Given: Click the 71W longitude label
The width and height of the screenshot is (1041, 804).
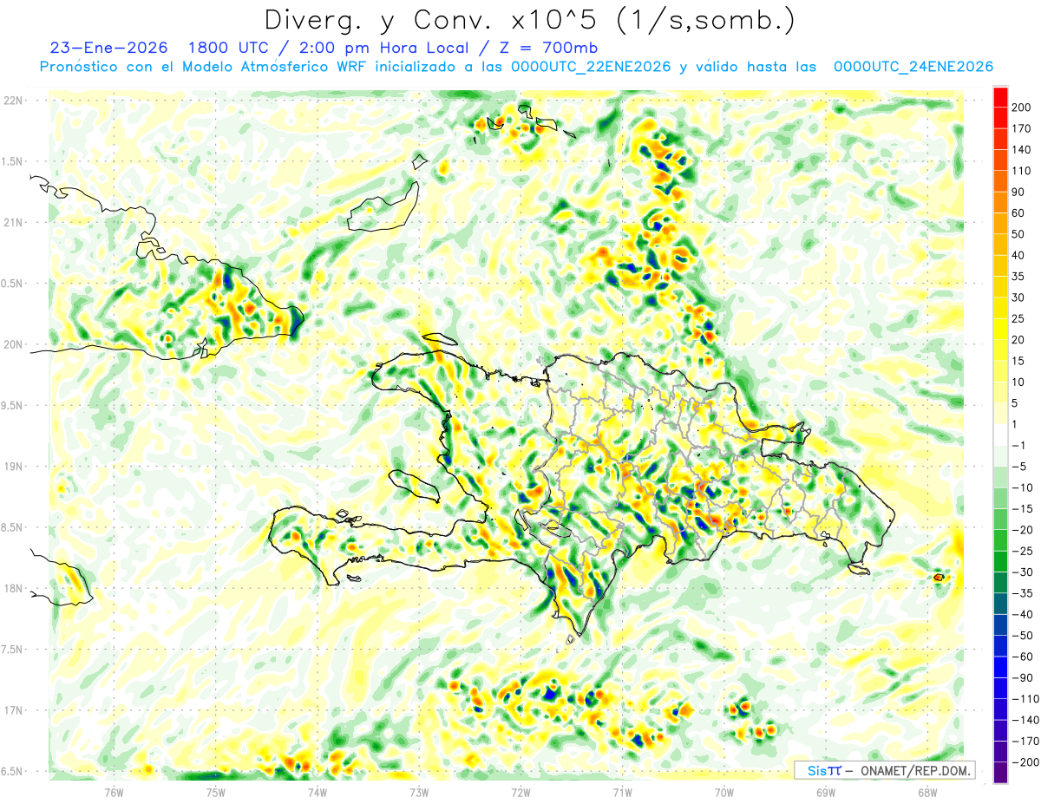Looking at the screenshot, I should point(622,792).
